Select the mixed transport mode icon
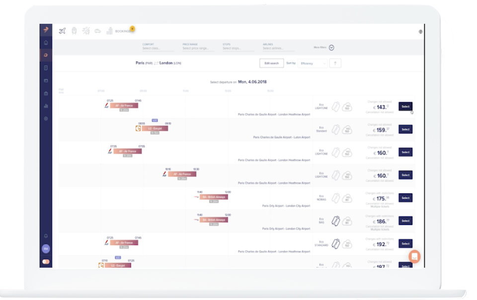 pos(86,31)
